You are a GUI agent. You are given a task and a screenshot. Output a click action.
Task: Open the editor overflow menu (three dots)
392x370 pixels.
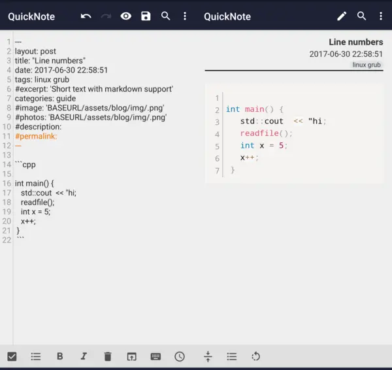pos(185,16)
